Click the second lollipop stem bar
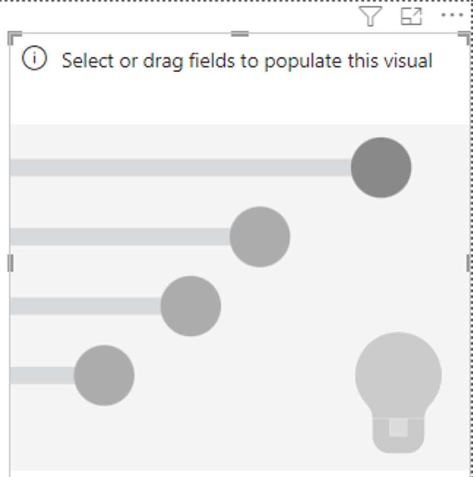Screen dimensions: 473x477 coord(120,237)
